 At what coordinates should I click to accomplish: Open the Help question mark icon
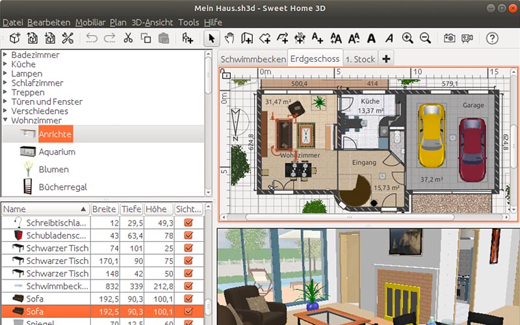[x=492, y=38]
